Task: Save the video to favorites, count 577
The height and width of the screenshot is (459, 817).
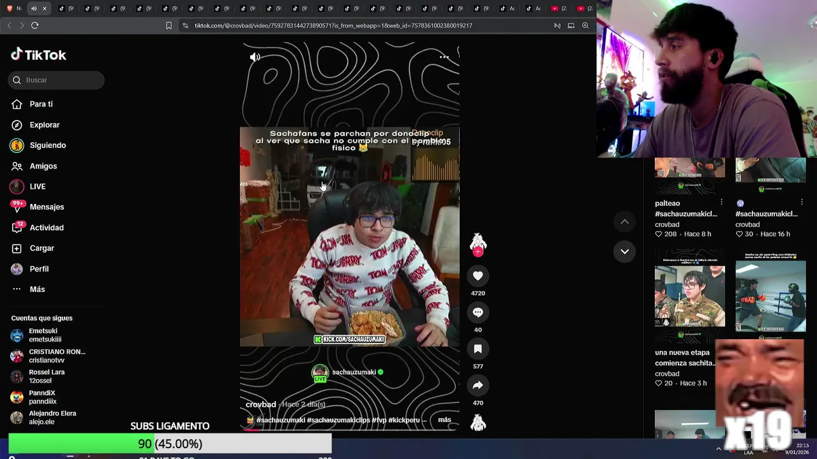Action: tap(477, 349)
